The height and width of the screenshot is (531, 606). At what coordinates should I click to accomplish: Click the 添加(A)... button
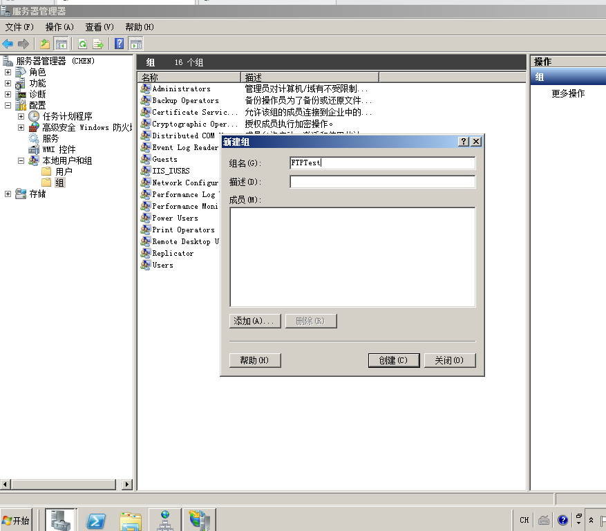pyautogui.click(x=255, y=321)
